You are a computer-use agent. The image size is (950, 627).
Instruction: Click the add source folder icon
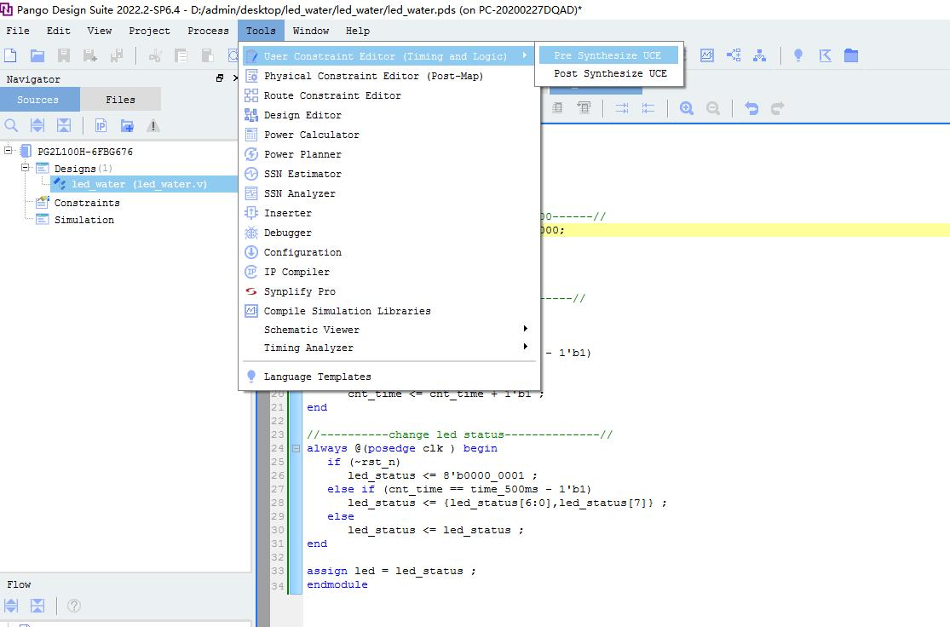pyautogui.click(x=127, y=125)
